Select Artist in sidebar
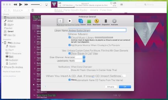Viewport: 168px width, 100px height. pyautogui.click(x=10, y=21)
